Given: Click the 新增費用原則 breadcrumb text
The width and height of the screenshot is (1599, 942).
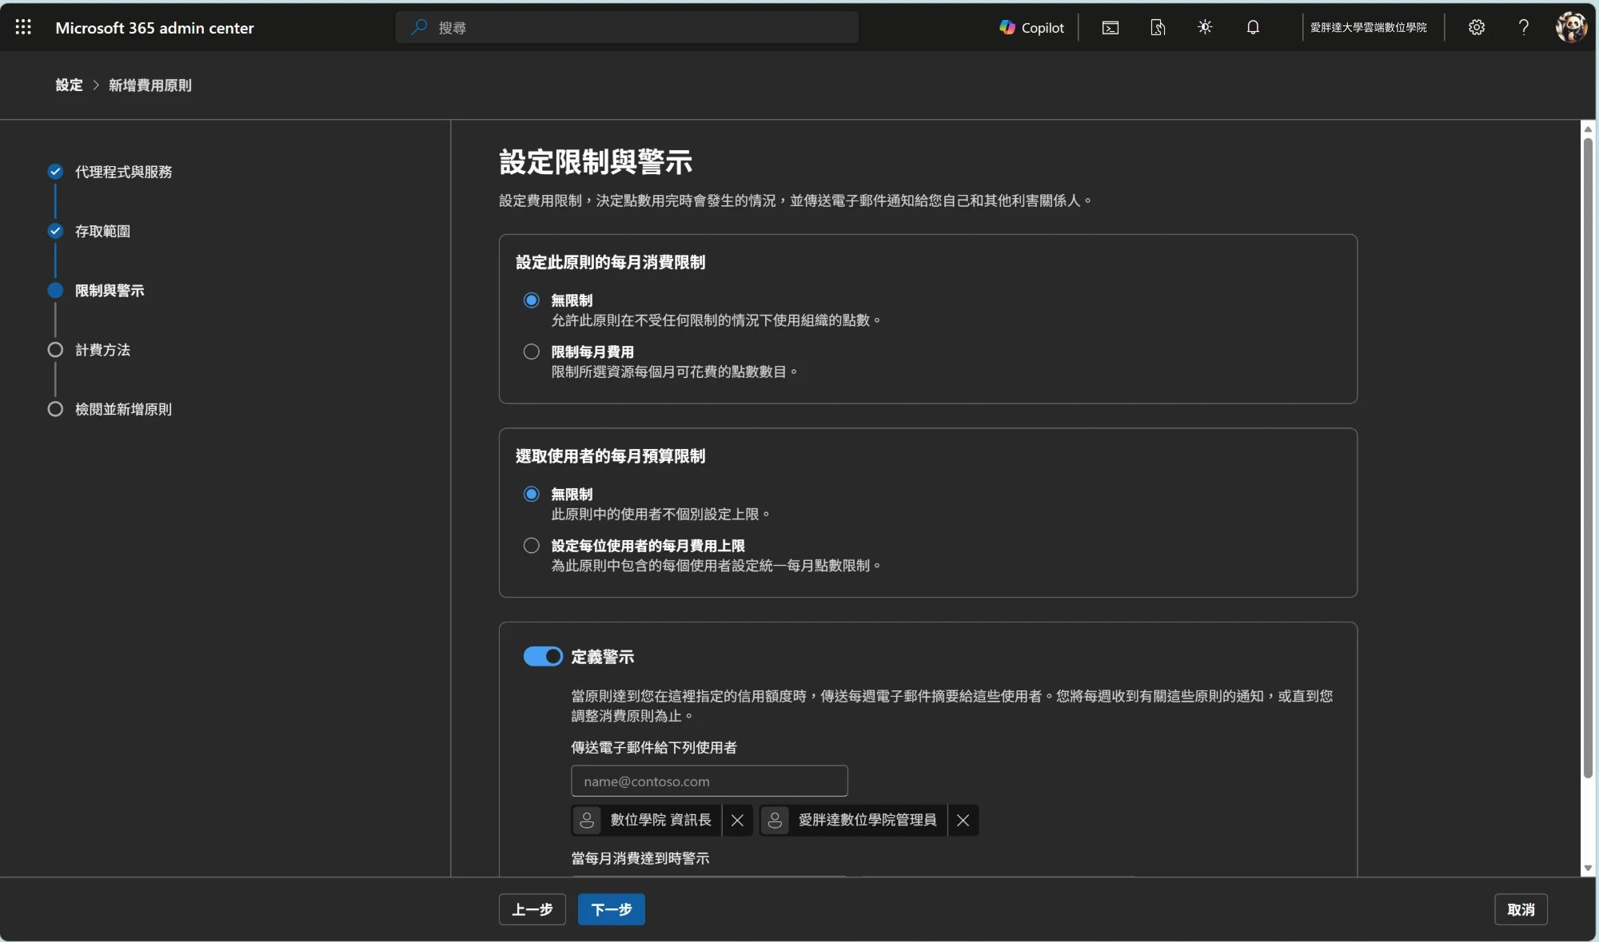Looking at the screenshot, I should coord(150,85).
